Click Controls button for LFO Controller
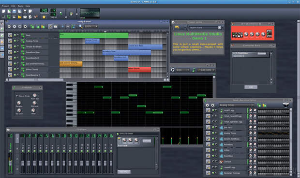 262,53
